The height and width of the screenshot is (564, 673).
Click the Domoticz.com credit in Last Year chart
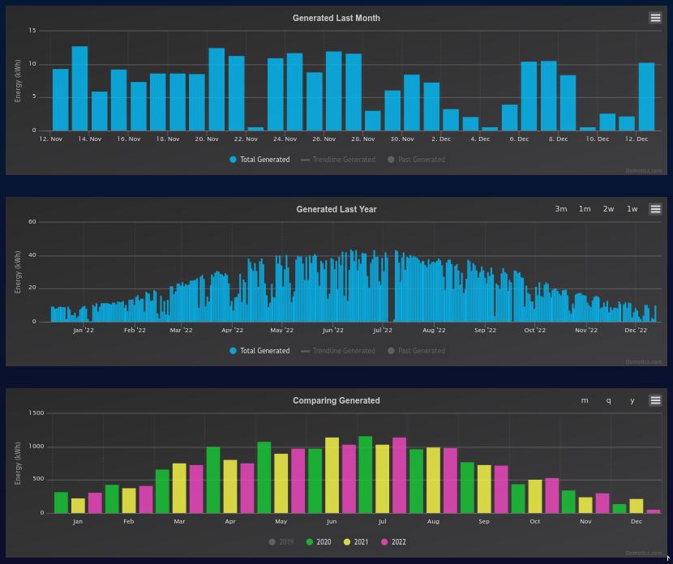click(x=643, y=362)
